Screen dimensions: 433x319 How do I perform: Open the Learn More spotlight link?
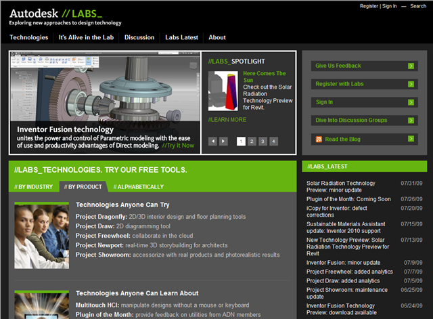coord(227,120)
